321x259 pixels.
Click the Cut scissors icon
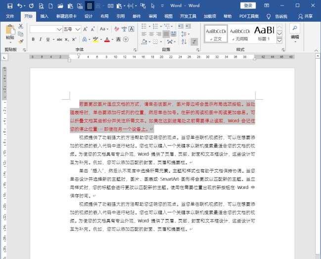click(x=21, y=26)
